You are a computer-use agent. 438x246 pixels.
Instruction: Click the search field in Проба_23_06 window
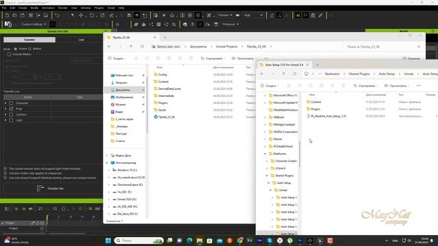(x=382, y=46)
